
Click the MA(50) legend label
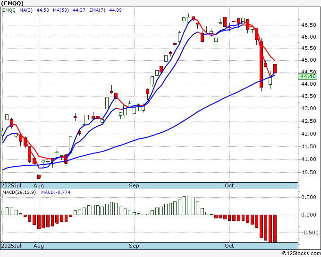click(x=61, y=10)
